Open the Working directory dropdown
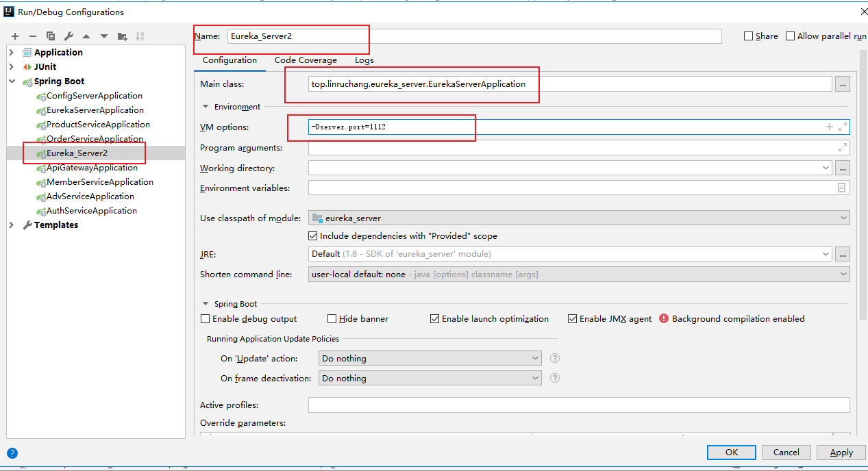868x471 pixels. click(826, 168)
